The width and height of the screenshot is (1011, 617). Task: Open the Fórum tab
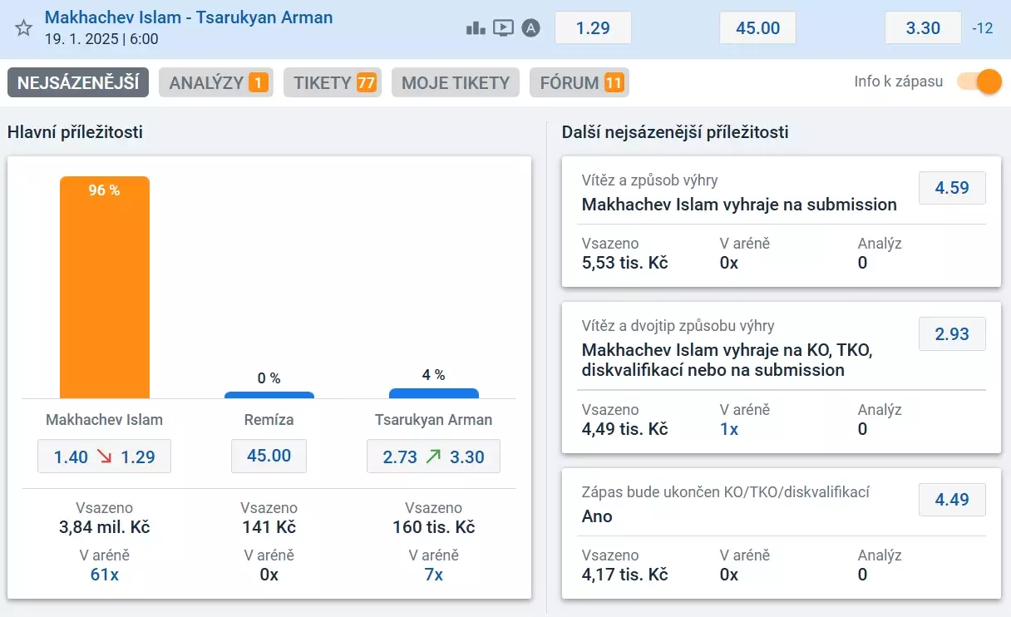point(579,82)
